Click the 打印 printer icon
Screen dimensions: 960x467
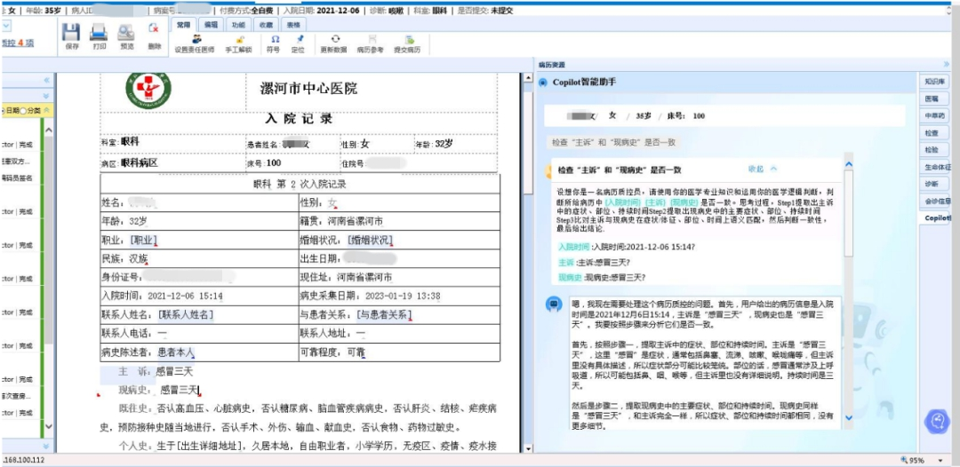point(99,32)
